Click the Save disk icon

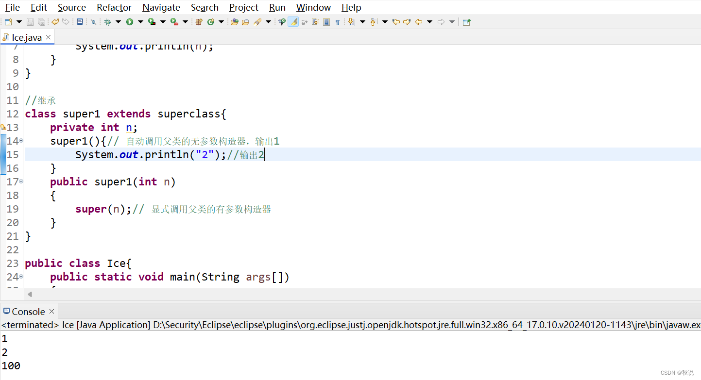point(30,22)
